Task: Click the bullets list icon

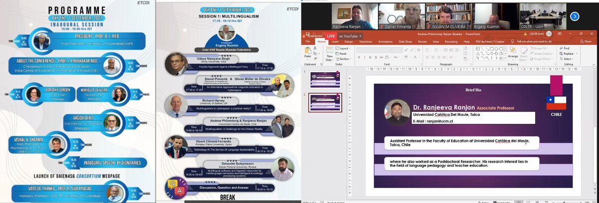Action: pos(427,50)
